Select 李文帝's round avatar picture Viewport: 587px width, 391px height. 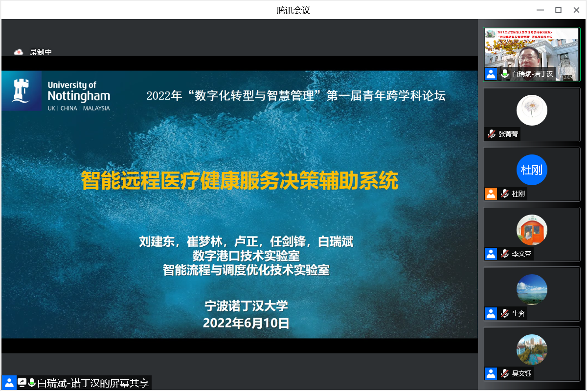tap(532, 230)
